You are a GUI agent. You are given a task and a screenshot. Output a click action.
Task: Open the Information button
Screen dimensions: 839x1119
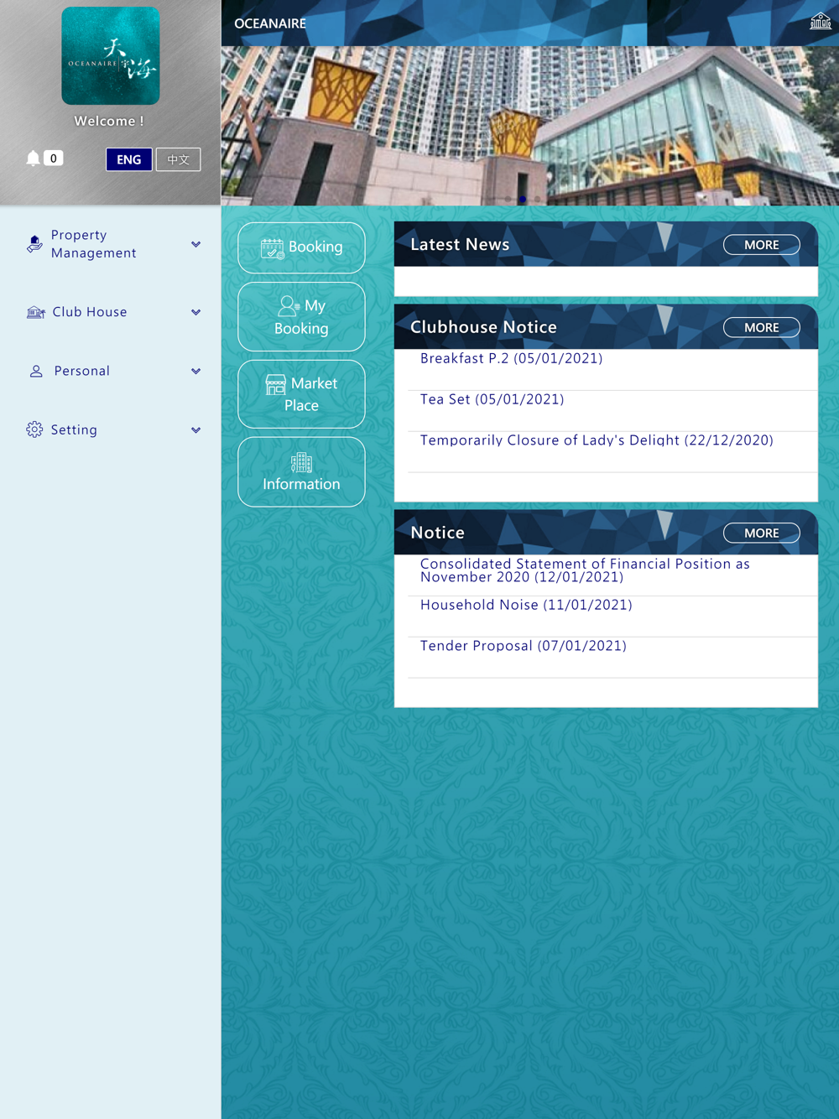point(301,471)
